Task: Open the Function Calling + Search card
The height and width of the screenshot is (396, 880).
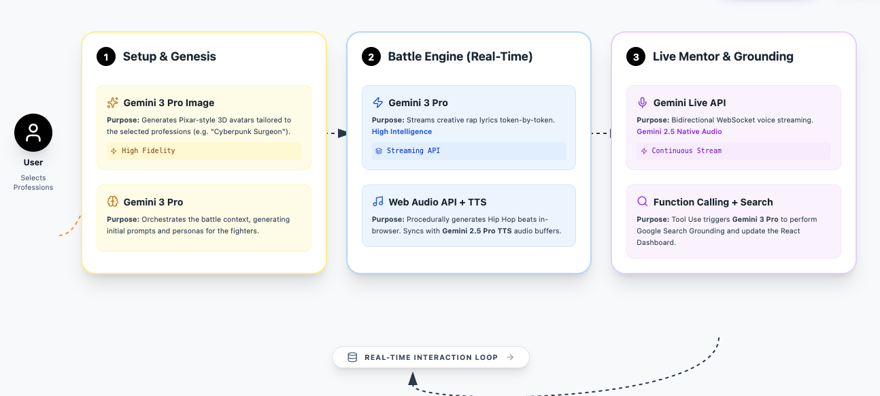Action: point(734,221)
